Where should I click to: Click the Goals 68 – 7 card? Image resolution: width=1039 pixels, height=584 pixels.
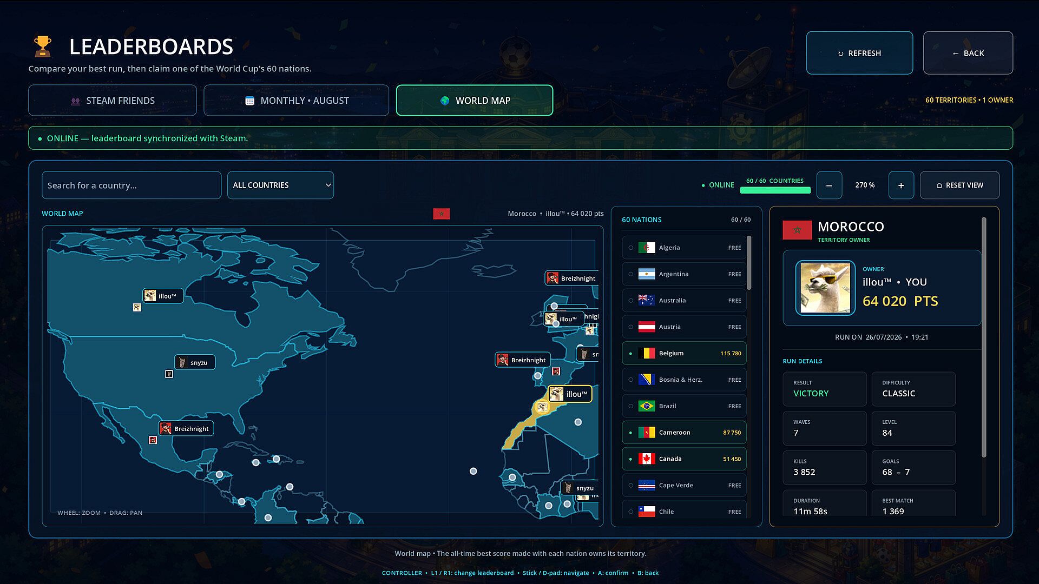[913, 467]
